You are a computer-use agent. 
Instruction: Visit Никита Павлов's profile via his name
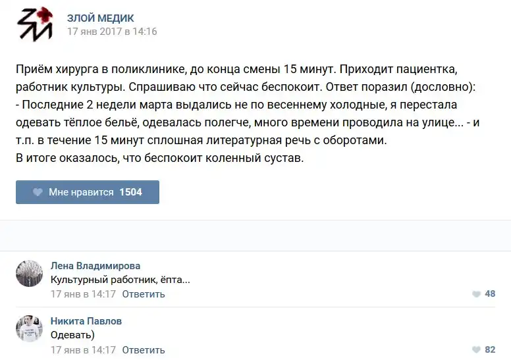(86, 321)
